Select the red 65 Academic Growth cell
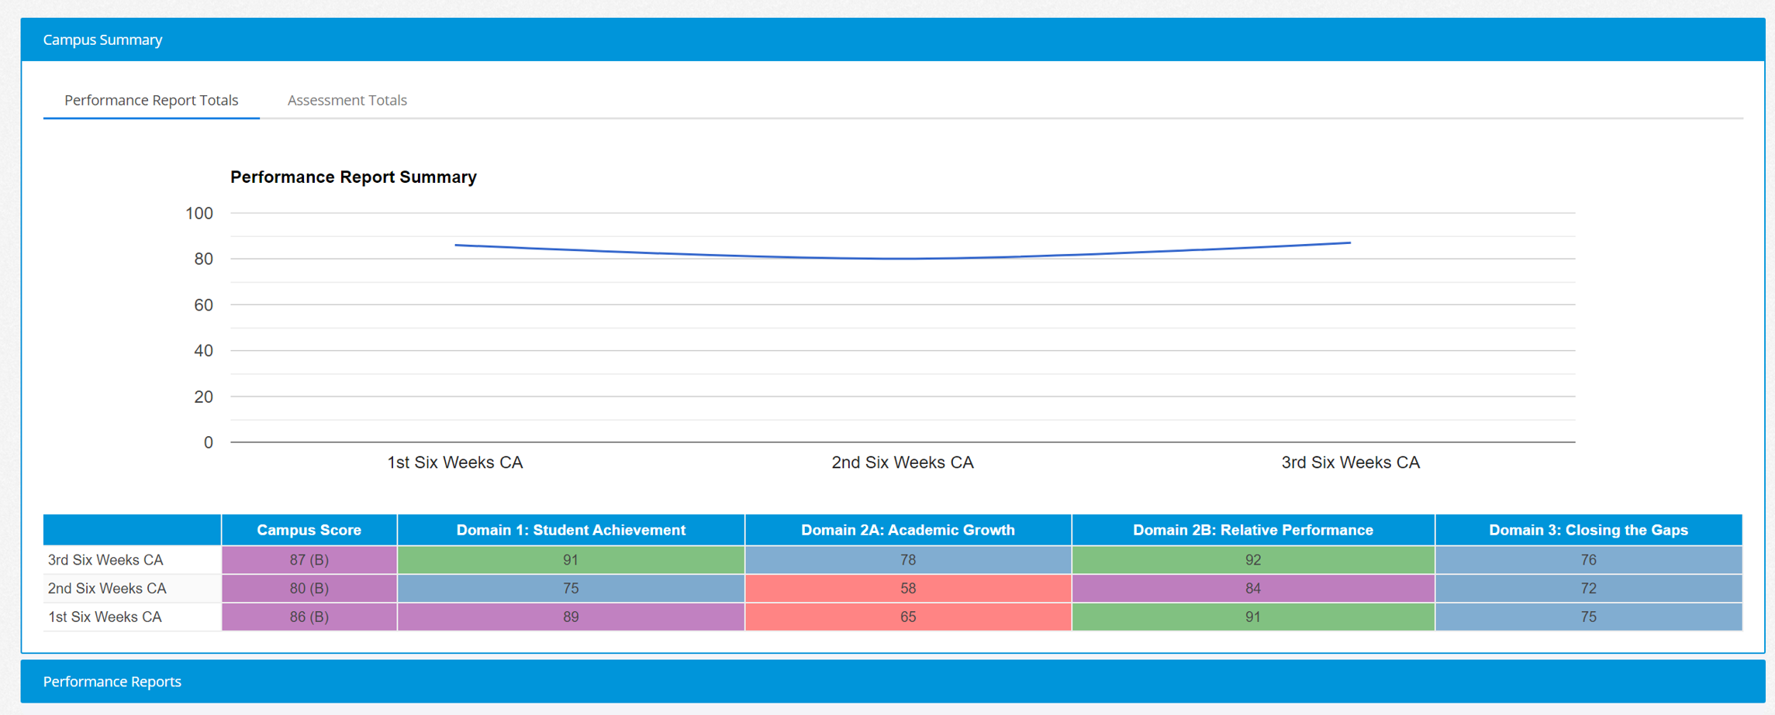Screen dimensions: 1775x715 907,617
